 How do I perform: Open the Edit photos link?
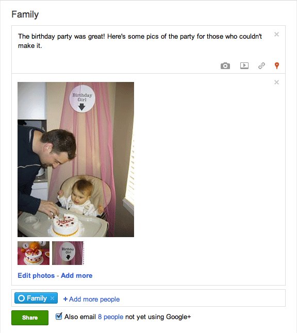pyautogui.click(x=36, y=276)
